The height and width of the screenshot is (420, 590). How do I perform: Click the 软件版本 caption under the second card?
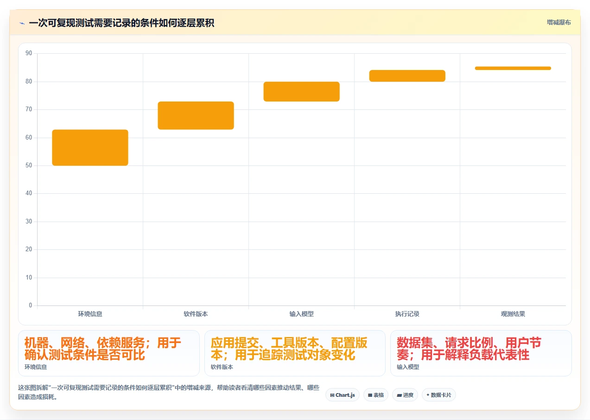tap(222, 367)
